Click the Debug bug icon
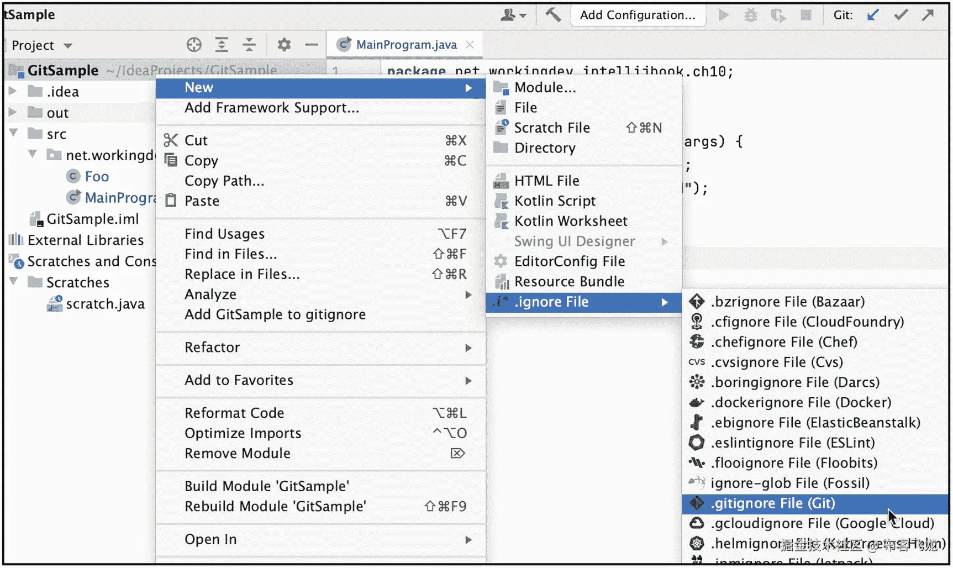Screen dimensions: 953x568 (750, 15)
